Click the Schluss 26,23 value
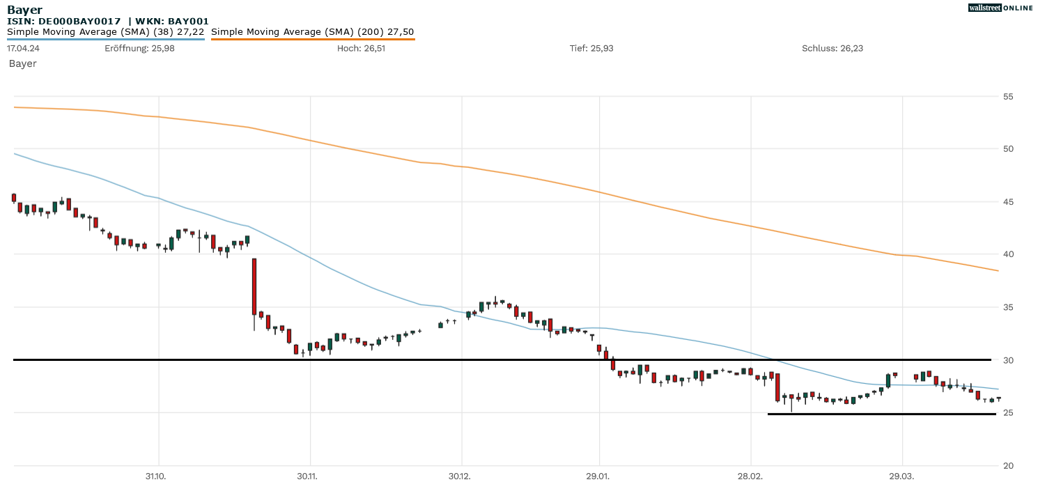This screenshot has height=480, width=1038. [832, 48]
